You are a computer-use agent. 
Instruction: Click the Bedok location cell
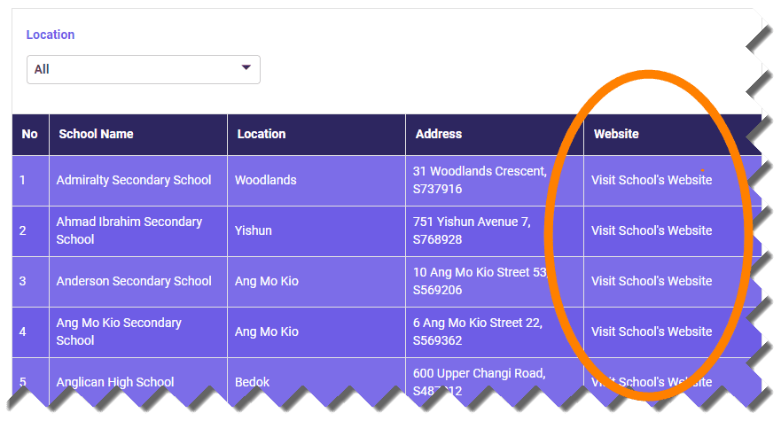[x=316, y=382]
